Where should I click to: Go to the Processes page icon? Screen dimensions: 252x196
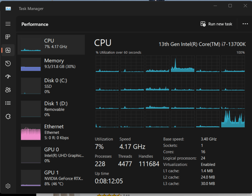pos(8,37)
